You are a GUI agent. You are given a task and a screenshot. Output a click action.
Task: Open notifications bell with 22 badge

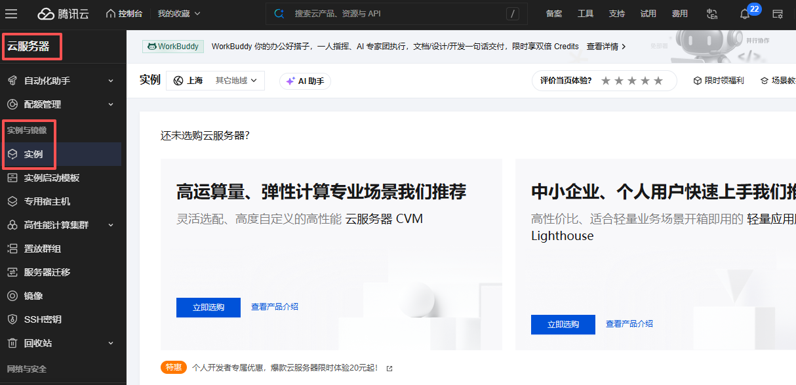(746, 14)
